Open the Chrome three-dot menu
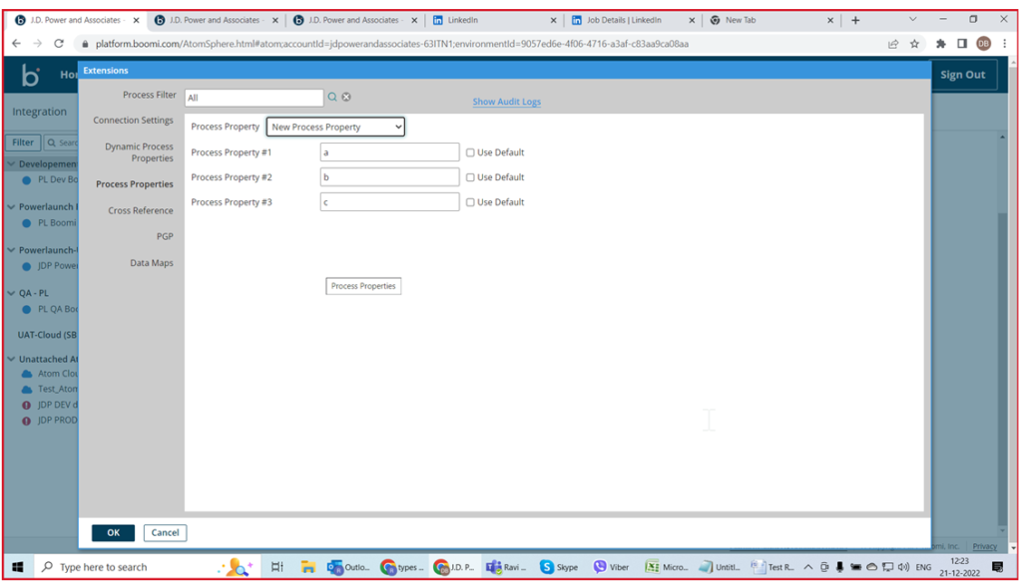Viewport: 1022px width, 582px height. (1004, 44)
